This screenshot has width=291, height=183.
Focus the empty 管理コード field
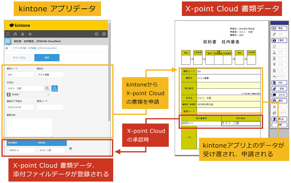(50, 107)
